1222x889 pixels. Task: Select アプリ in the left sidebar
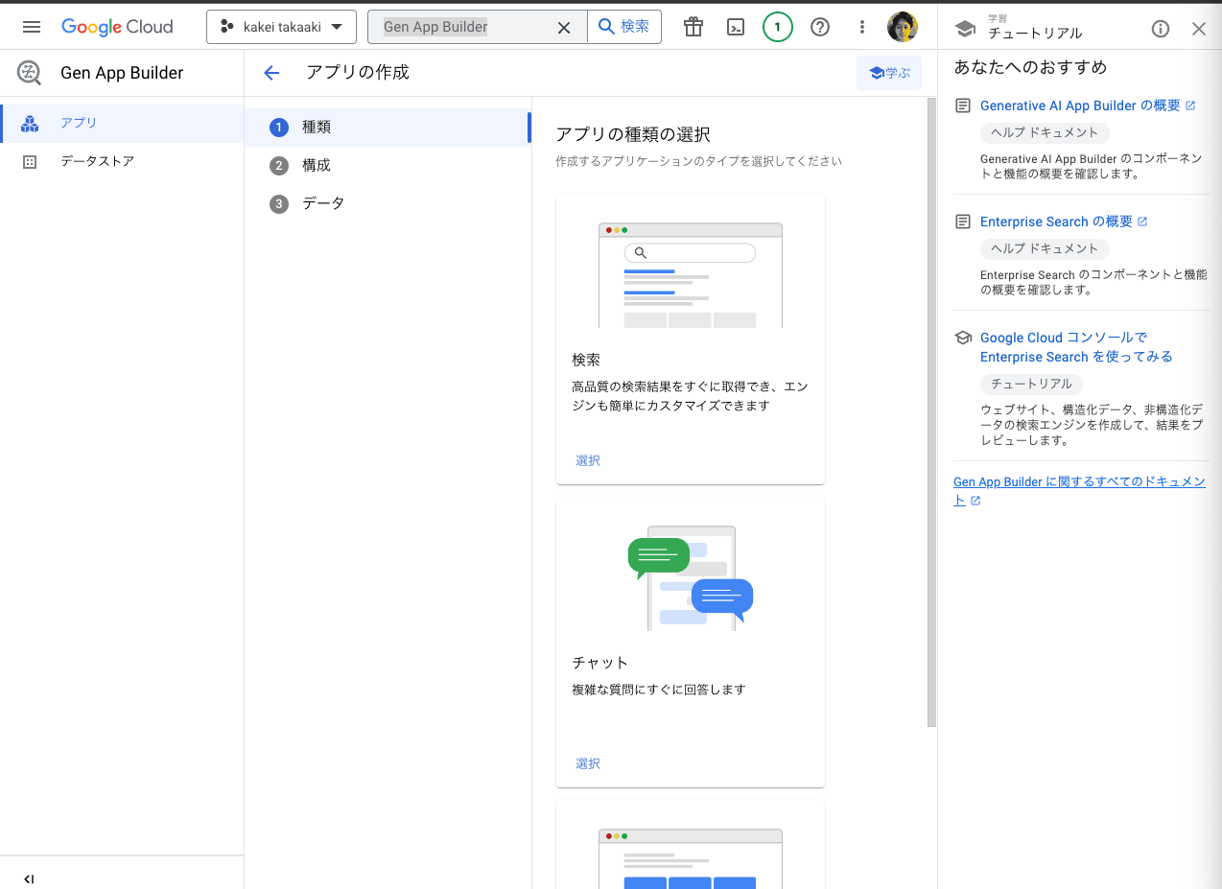(122, 123)
